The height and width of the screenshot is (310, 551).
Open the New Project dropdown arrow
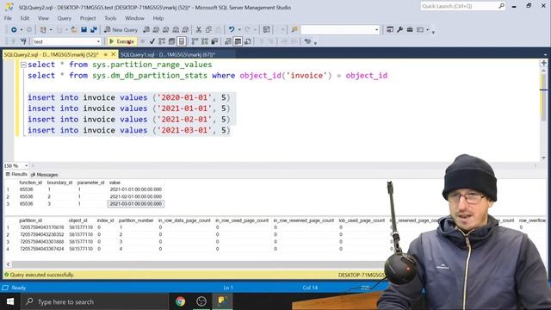coord(51,30)
